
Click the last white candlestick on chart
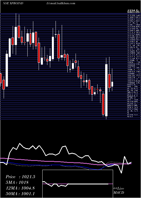click(112, 84)
